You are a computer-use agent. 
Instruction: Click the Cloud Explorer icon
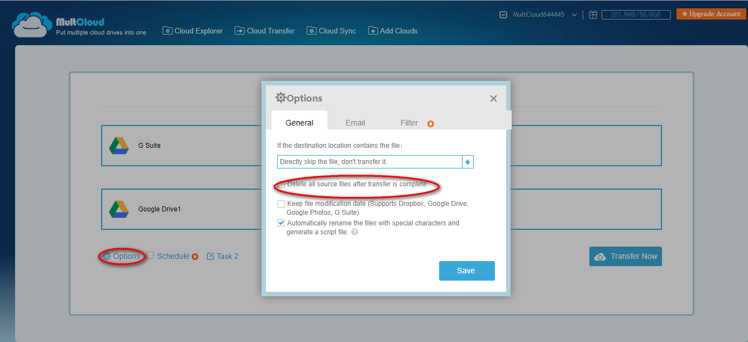pyautogui.click(x=168, y=31)
